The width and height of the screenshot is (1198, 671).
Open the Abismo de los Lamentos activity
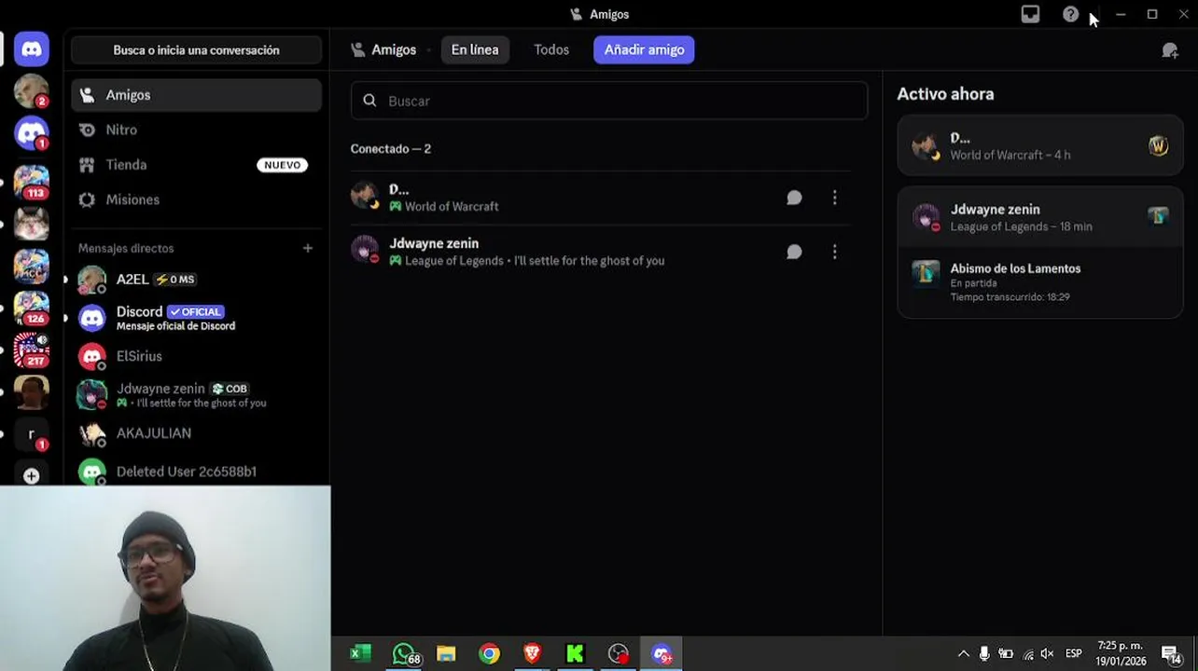[x=1039, y=281]
